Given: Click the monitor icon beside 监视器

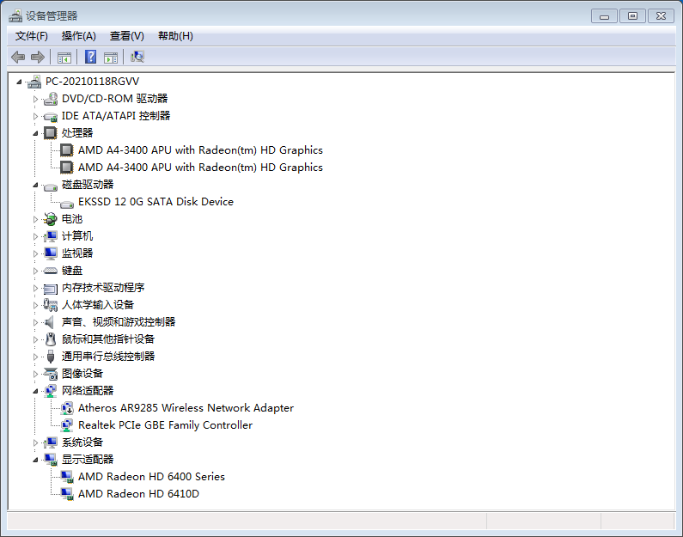Looking at the screenshot, I should pos(51,253).
